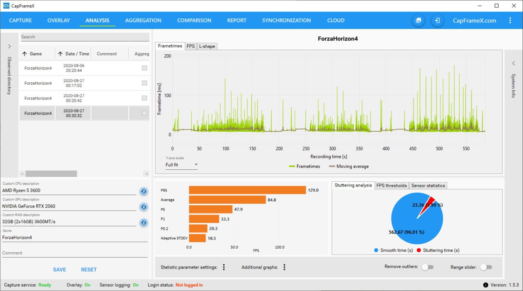Viewport: 523px width, 291px height.
Task: Select the Frametimes graph tab
Action: [170, 46]
